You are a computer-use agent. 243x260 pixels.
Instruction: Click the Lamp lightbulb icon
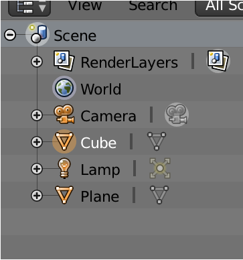64,168
